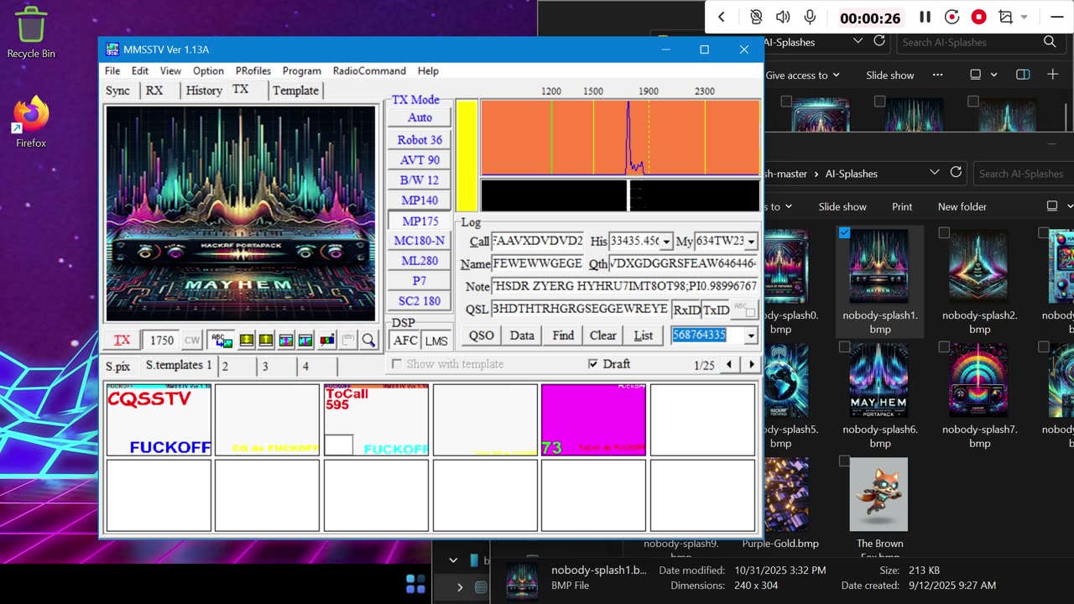This screenshot has height=604, width=1074.
Task: Select the SC2 180 TX mode
Action: [x=420, y=301]
